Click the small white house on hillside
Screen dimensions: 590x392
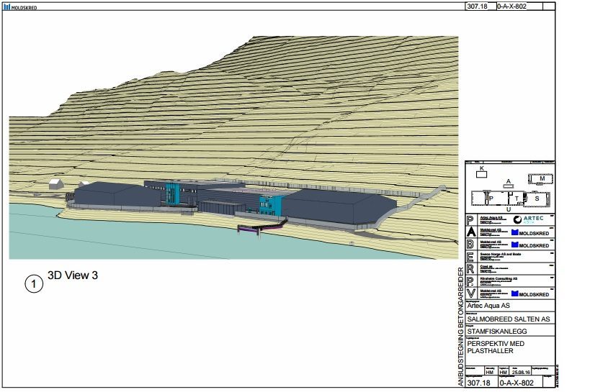click(x=55, y=184)
